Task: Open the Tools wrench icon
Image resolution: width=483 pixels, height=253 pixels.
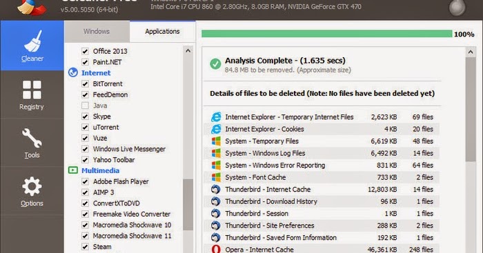Action: 32,138
